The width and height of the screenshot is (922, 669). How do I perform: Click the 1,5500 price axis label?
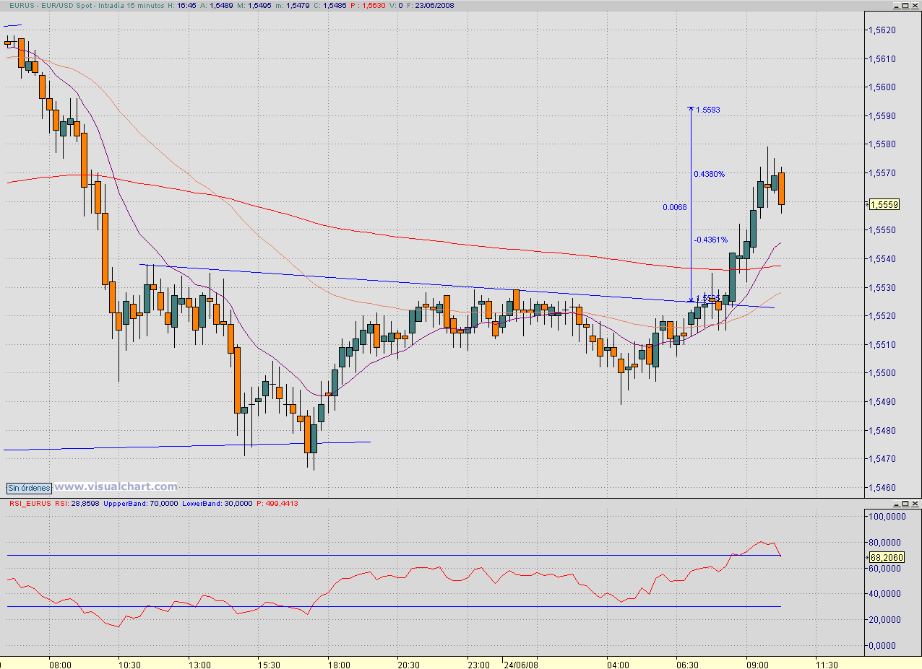coord(883,373)
